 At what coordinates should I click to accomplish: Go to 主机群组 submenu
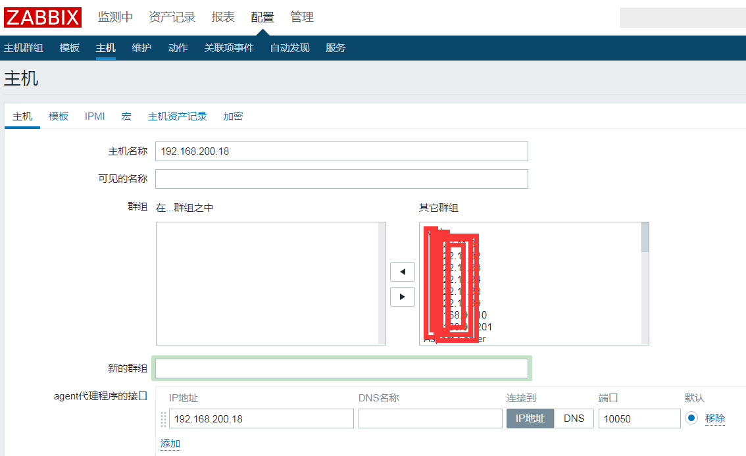23,47
